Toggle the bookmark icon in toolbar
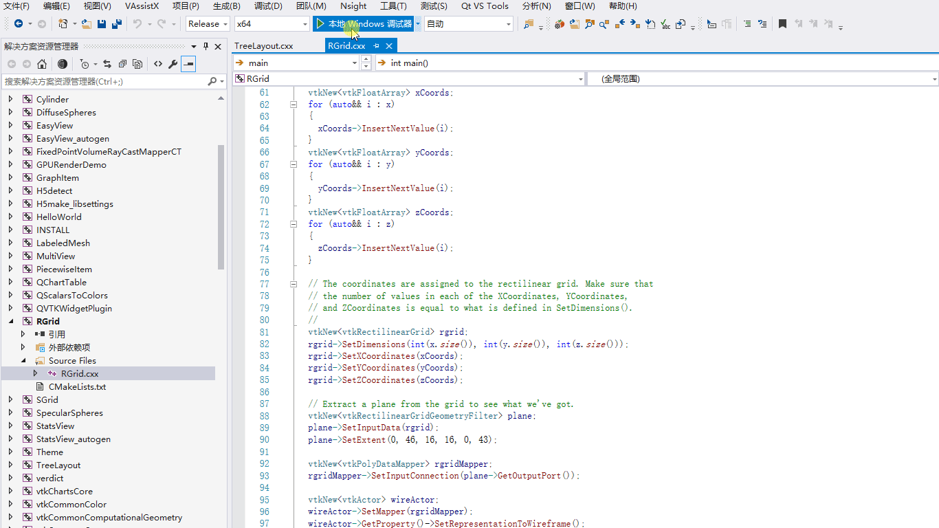This screenshot has height=528, width=939. coord(782,24)
